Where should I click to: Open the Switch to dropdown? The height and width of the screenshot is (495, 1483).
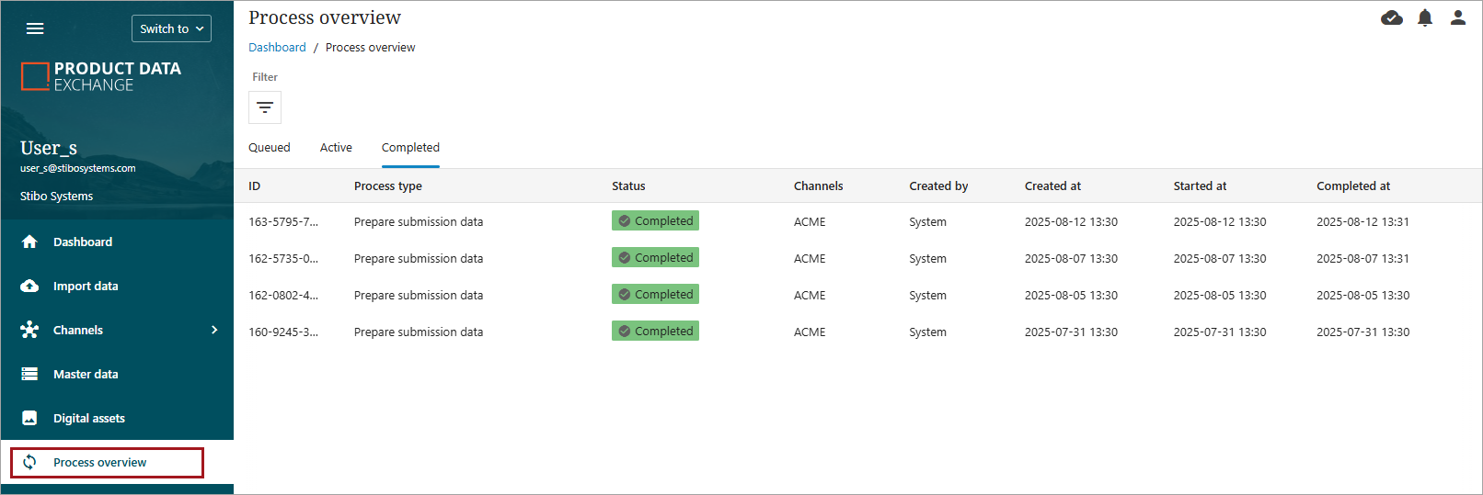[x=171, y=28]
